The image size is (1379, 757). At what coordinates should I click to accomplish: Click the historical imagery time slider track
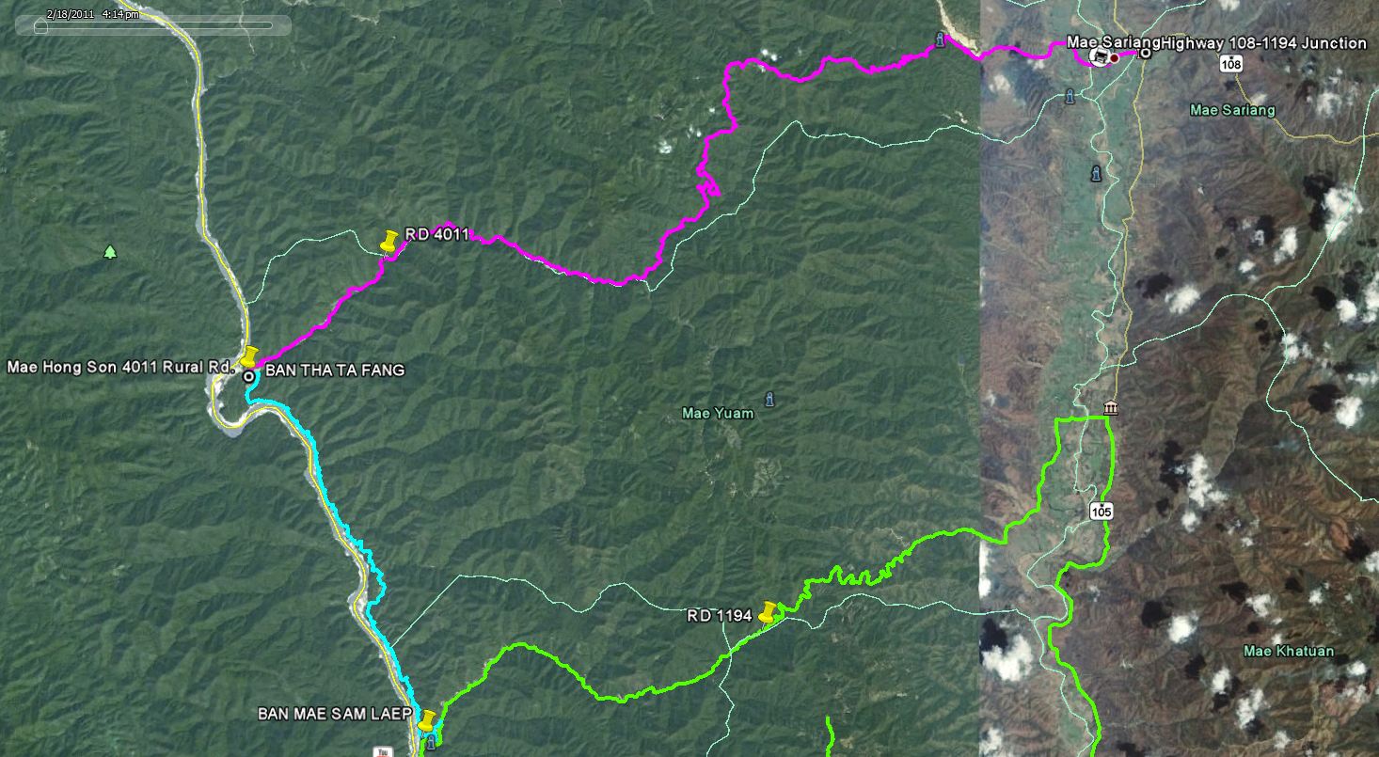point(154,26)
